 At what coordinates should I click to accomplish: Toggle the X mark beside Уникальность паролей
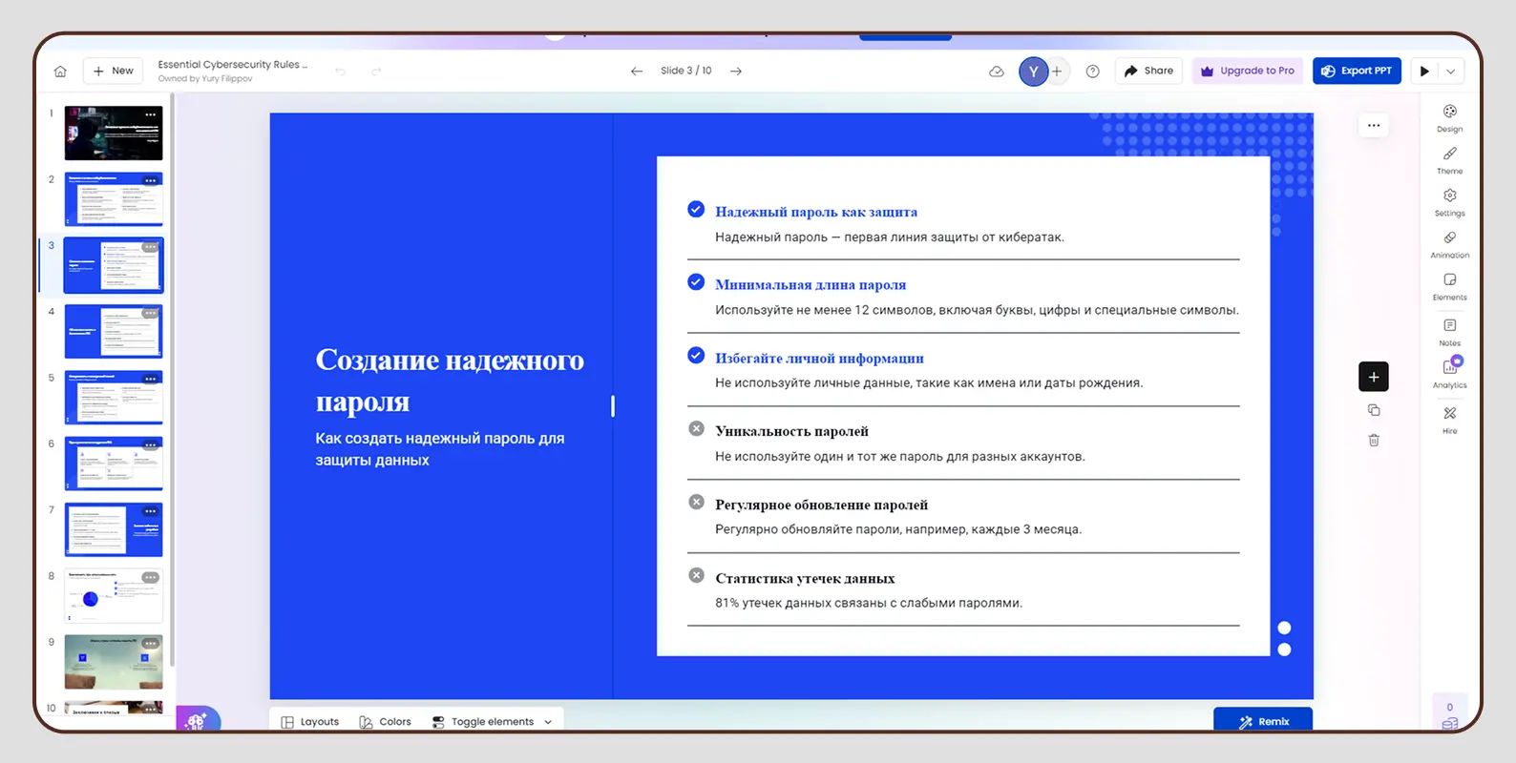click(697, 429)
